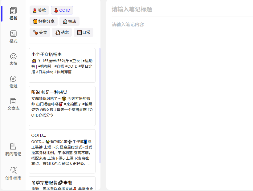Open the 创作指南 creation guide icon
The image size is (253, 191).
[x=13, y=173]
